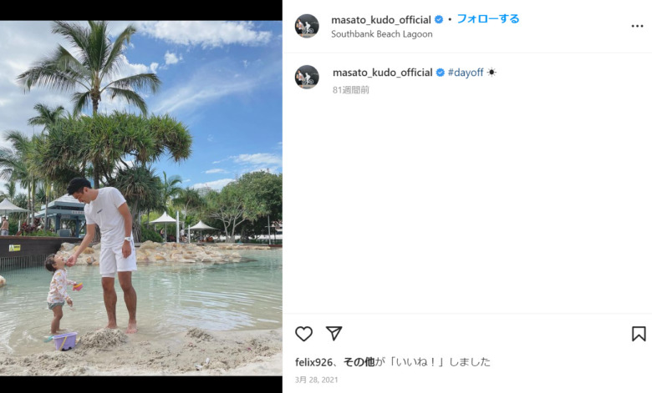Click the 81週間前 caption timestamp
This screenshot has height=393, width=652.
350,89
